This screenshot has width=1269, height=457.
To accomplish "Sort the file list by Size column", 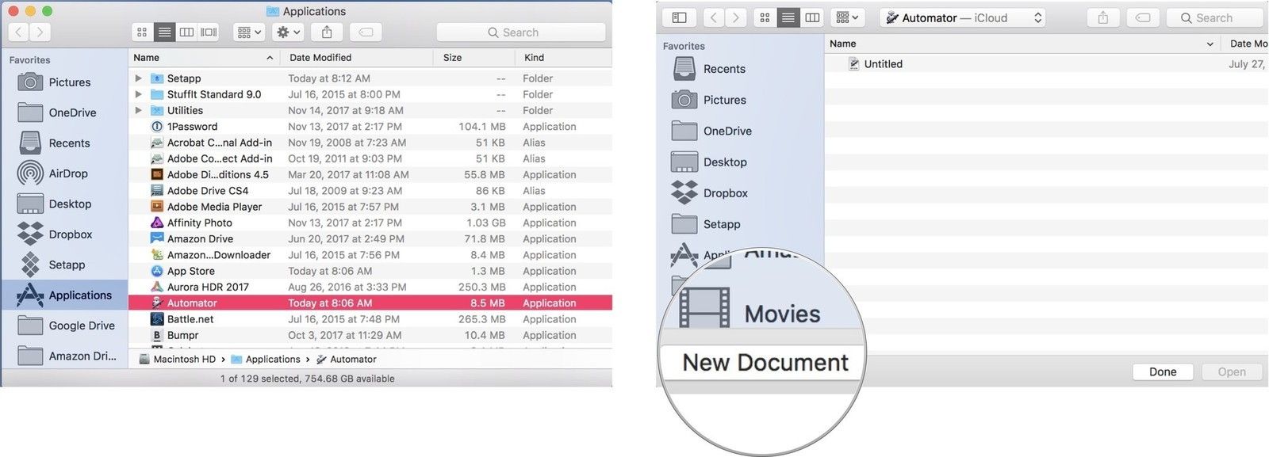I will [453, 58].
